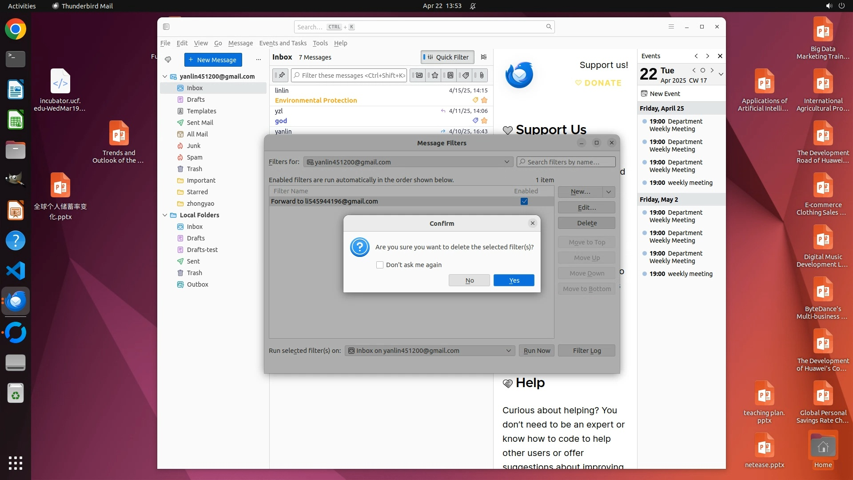
Task: Open the Events and Tasks menu
Action: click(283, 43)
